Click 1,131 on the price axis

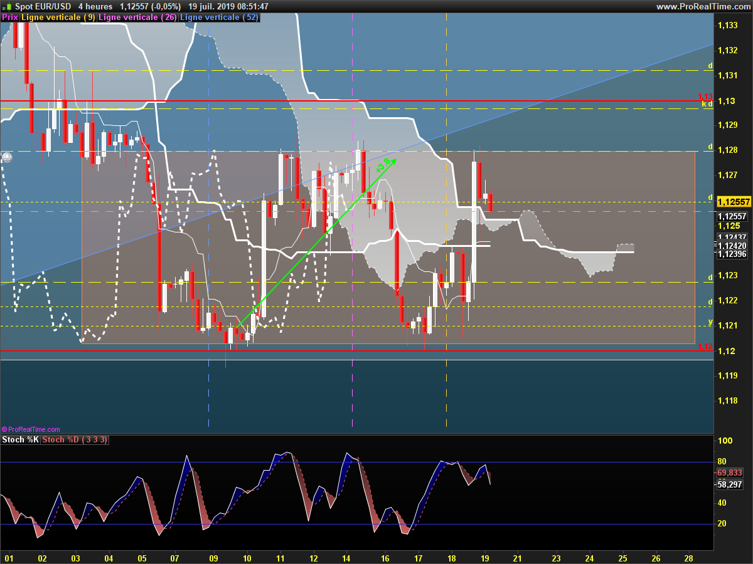728,76
